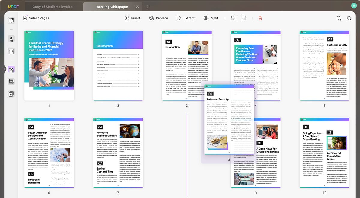Click the Extract button

pyautogui.click(x=186, y=18)
